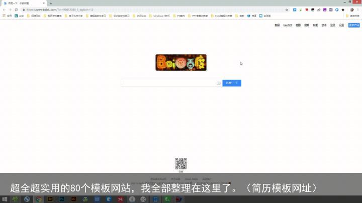
Task: Open Baidu 设置 settings menu
Action: 341,25
